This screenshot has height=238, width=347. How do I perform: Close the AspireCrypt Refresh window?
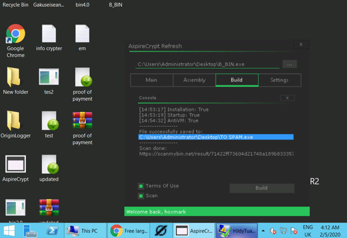pyautogui.click(x=301, y=44)
